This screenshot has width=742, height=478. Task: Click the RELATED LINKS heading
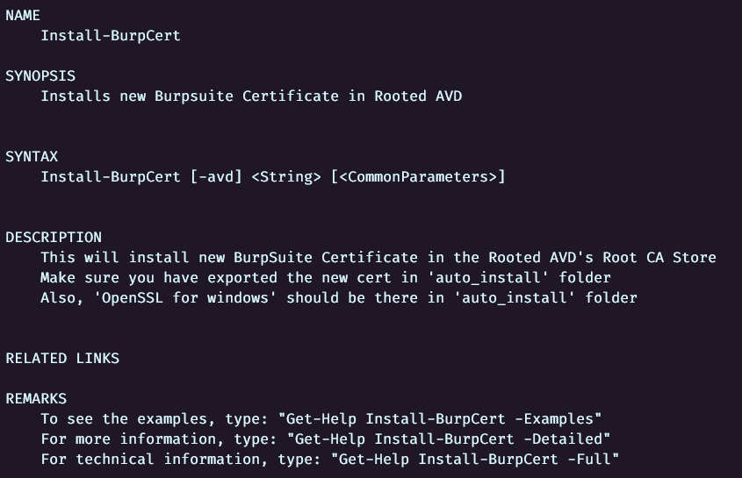pos(62,359)
